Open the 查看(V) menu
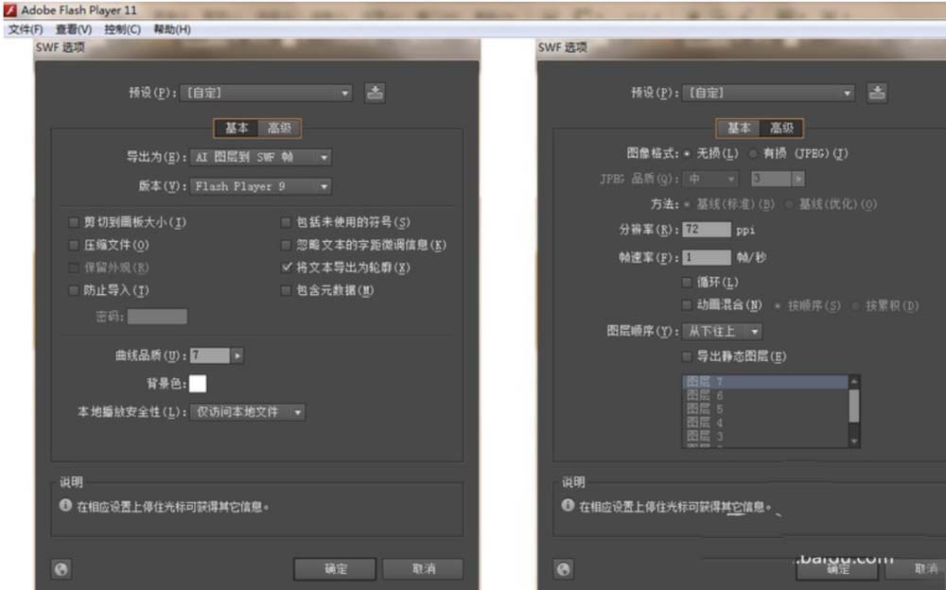The height and width of the screenshot is (590, 946). click(x=74, y=29)
